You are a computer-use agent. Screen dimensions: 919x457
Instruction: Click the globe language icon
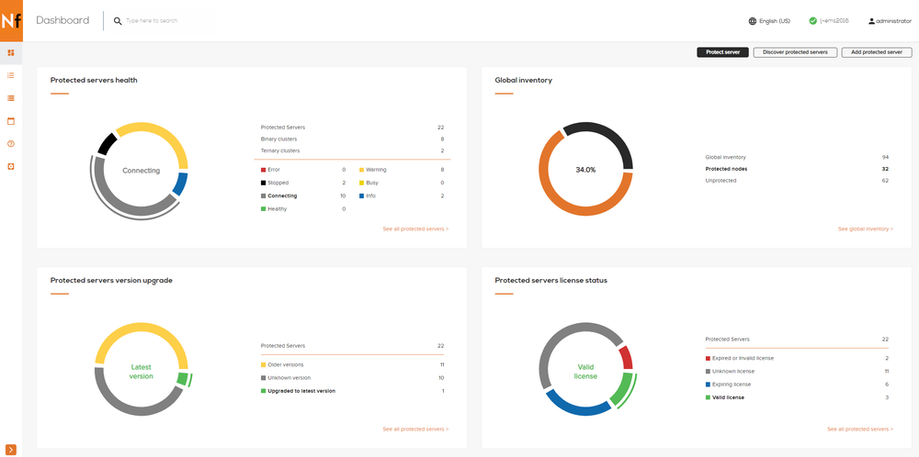click(x=753, y=21)
